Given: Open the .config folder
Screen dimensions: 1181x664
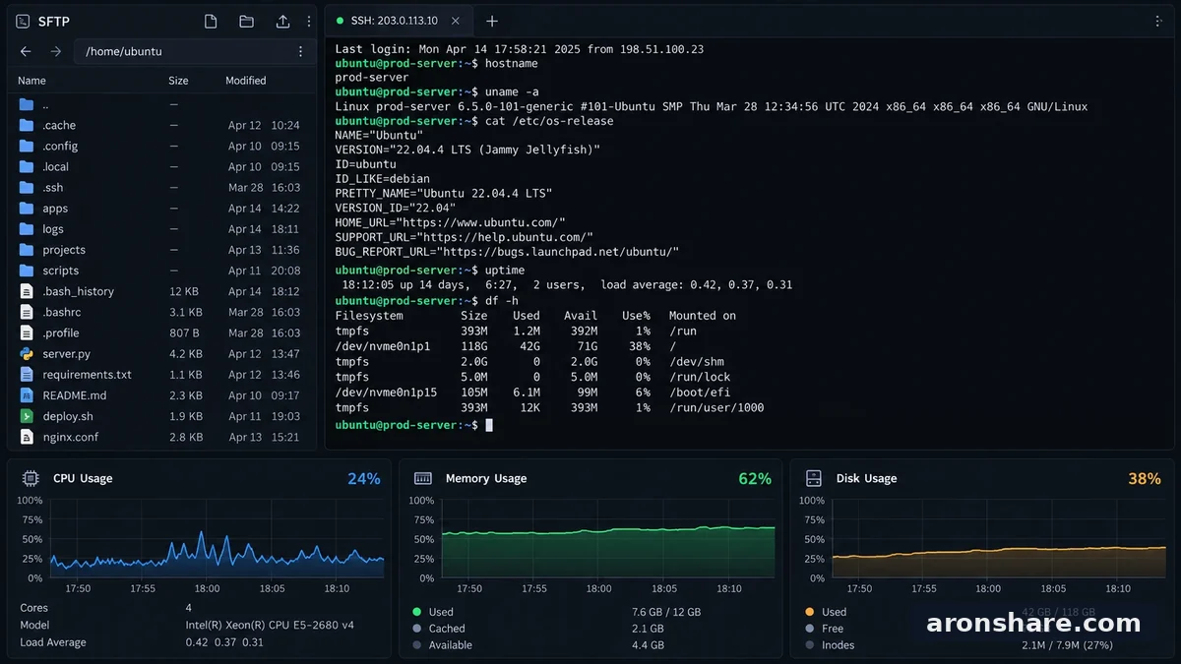Looking at the screenshot, I should 161,146.
